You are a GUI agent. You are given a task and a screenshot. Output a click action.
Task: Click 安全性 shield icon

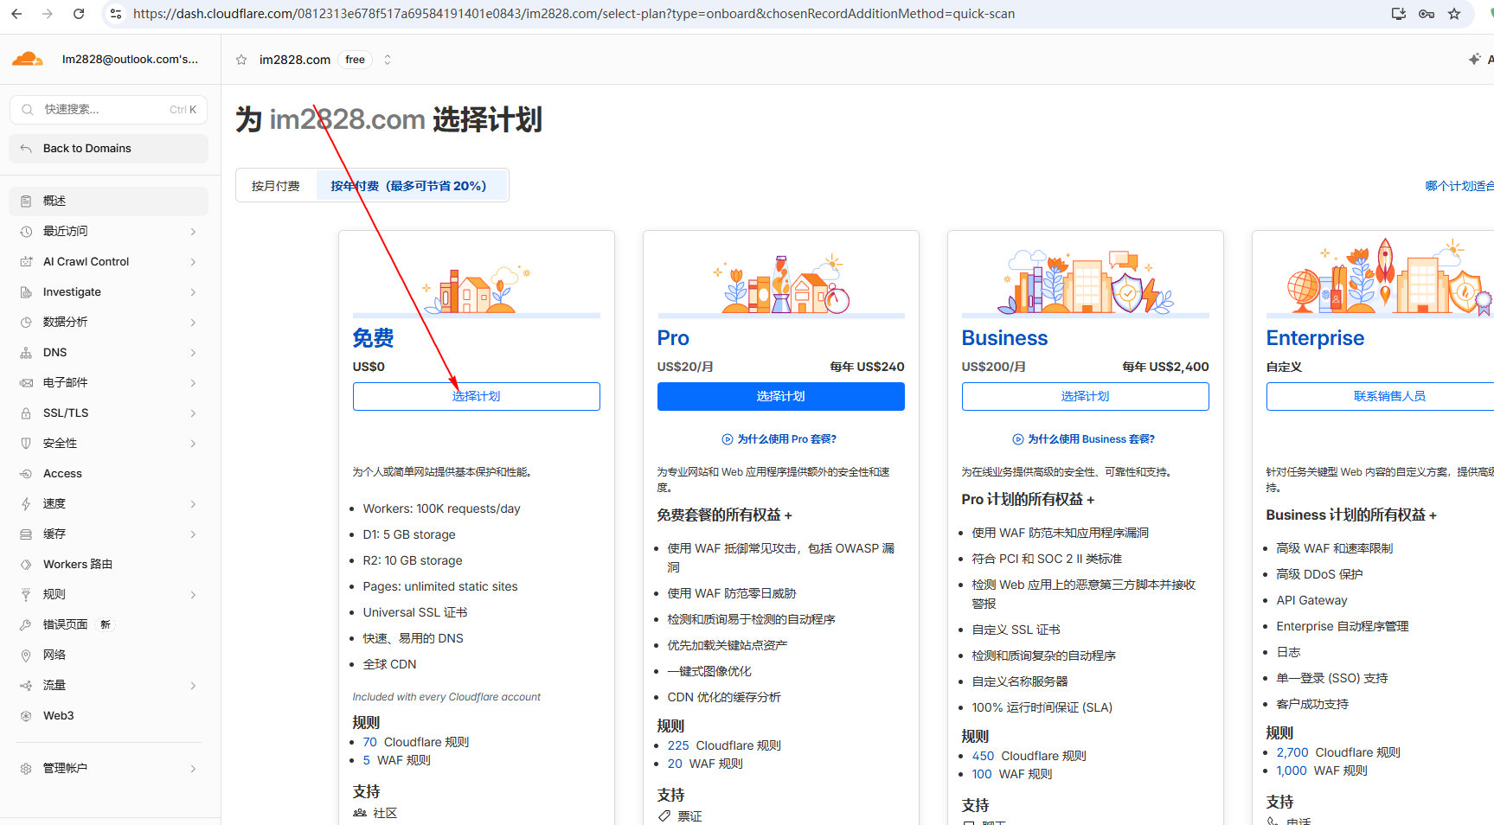point(26,443)
